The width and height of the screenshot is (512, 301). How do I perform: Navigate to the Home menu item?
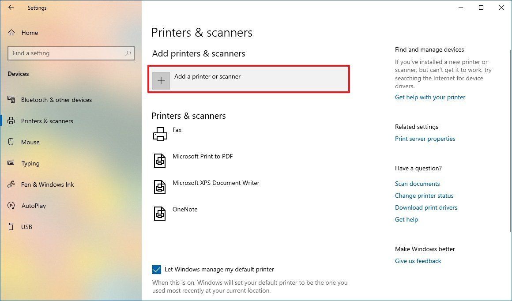[30, 32]
